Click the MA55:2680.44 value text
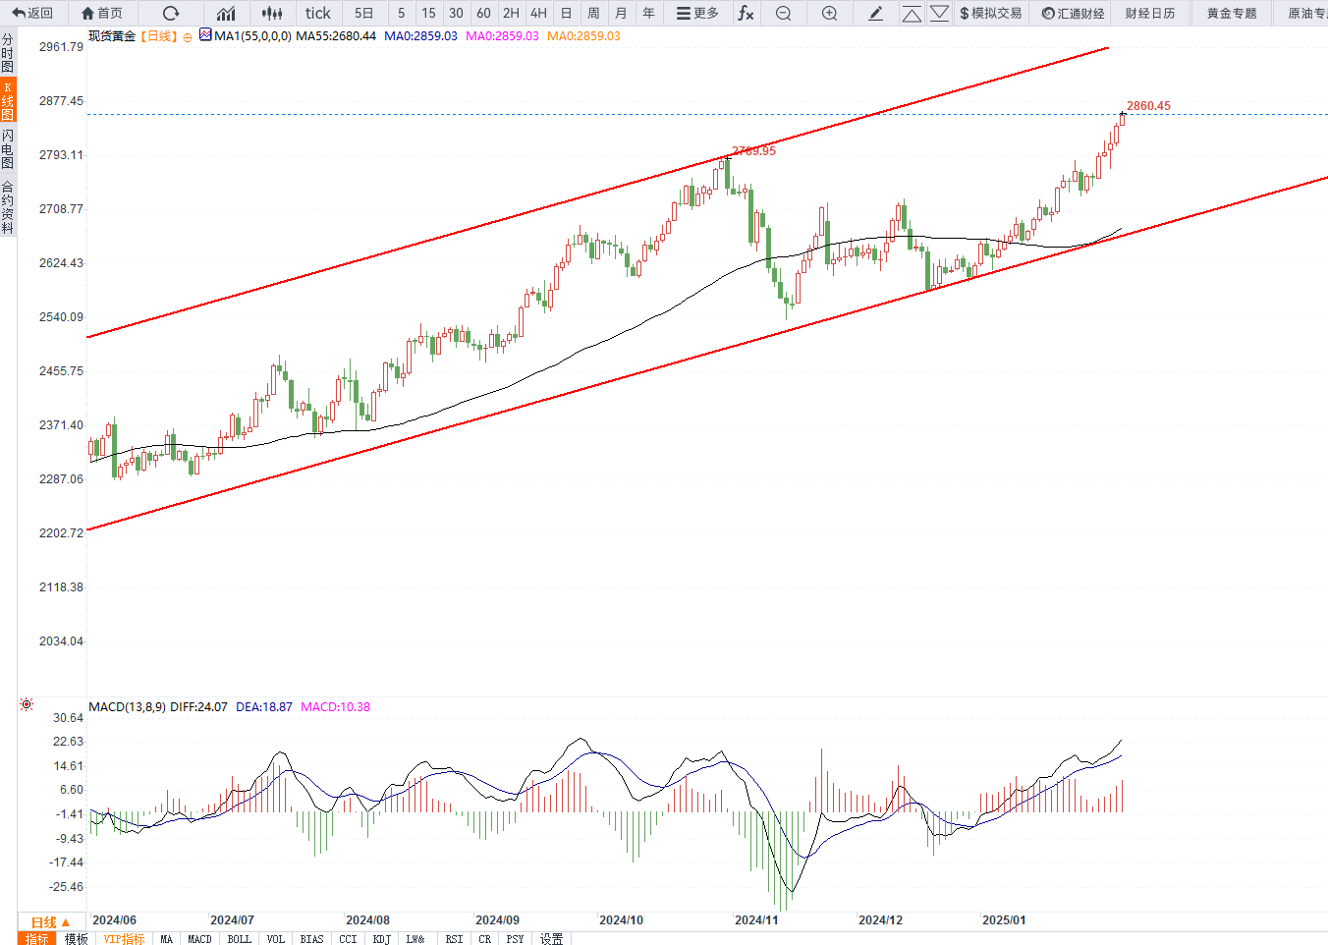Screen dimensions: 1328x945 (336, 36)
